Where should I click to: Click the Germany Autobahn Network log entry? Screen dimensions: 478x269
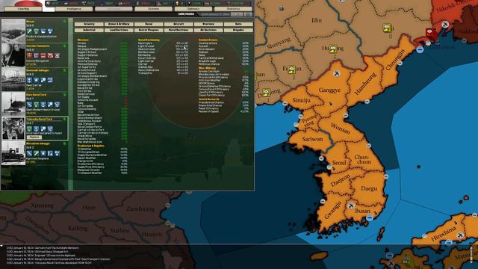point(43,248)
